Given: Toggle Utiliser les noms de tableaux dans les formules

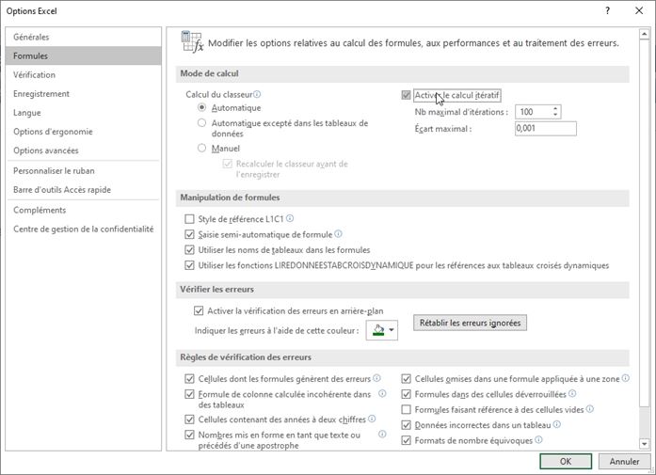Looking at the screenshot, I should coord(189,249).
